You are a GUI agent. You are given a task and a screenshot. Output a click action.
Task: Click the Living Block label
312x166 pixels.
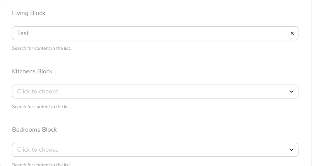(x=29, y=13)
